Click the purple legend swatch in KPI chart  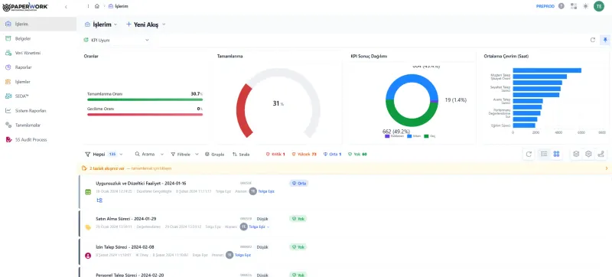(x=387, y=136)
